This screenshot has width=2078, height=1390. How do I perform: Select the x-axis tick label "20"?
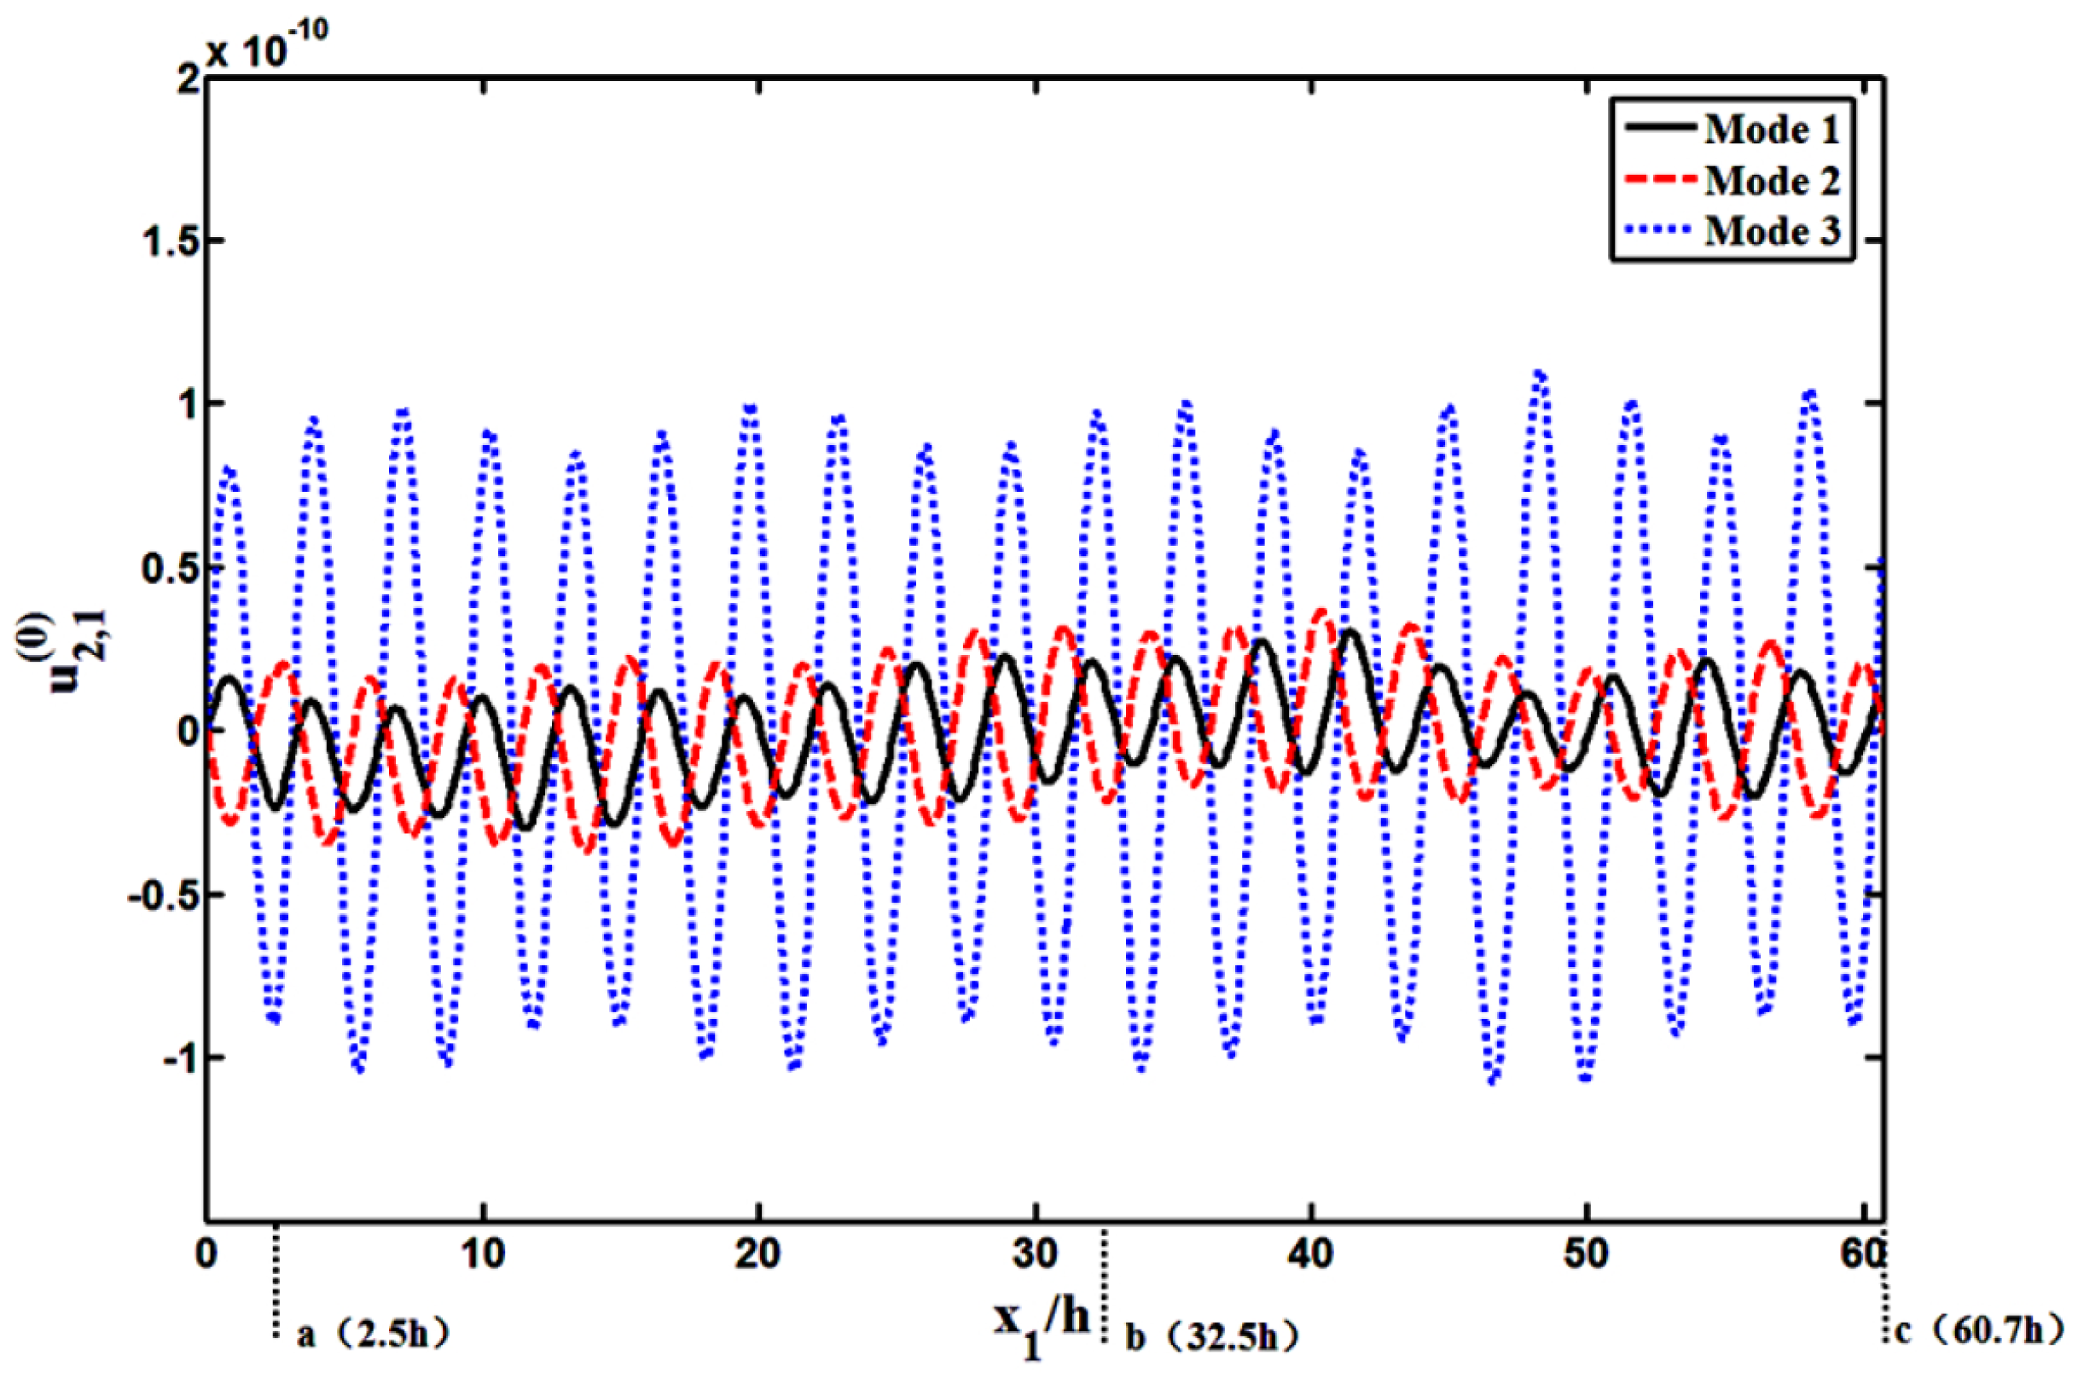click(x=758, y=1254)
